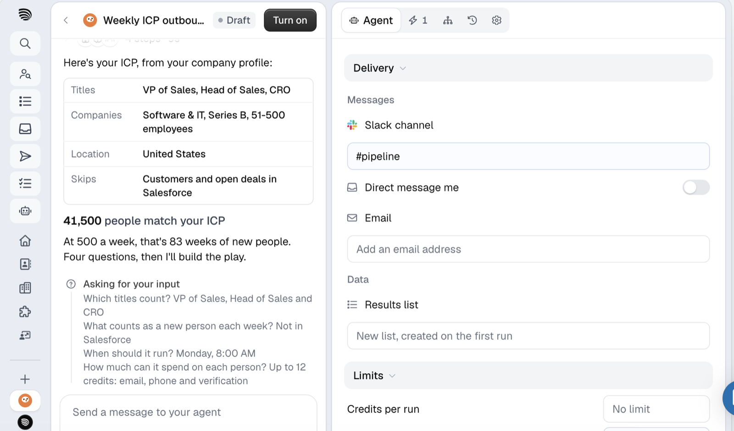The width and height of the screenshot is (734, 431).
Task: Click the Credits per run No limit field
Action: [x=656, y=409]
